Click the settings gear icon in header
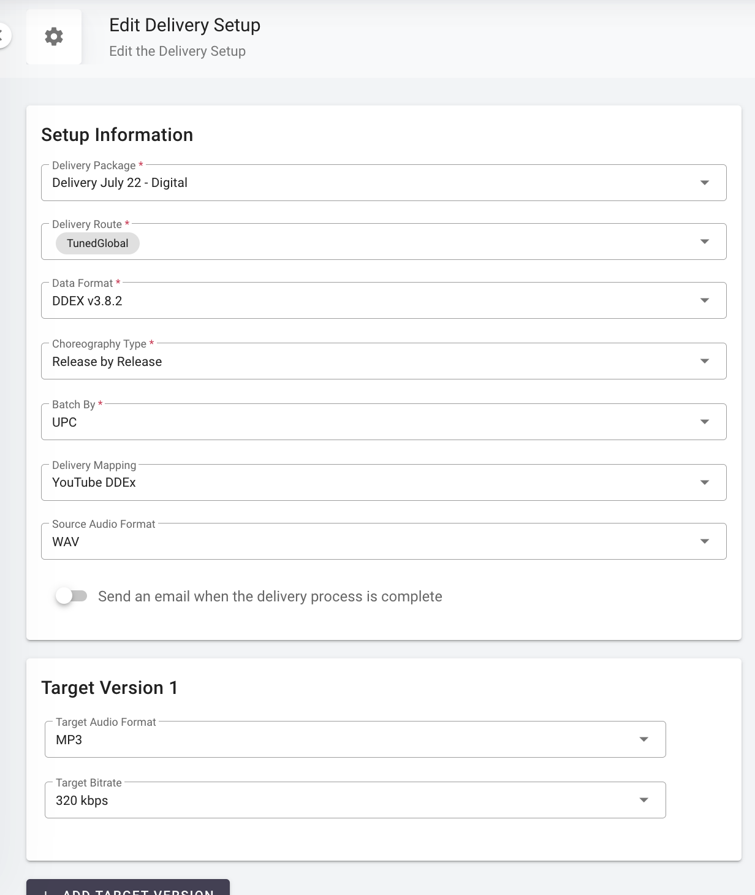755x895 pixels. [x=54, y=37]
